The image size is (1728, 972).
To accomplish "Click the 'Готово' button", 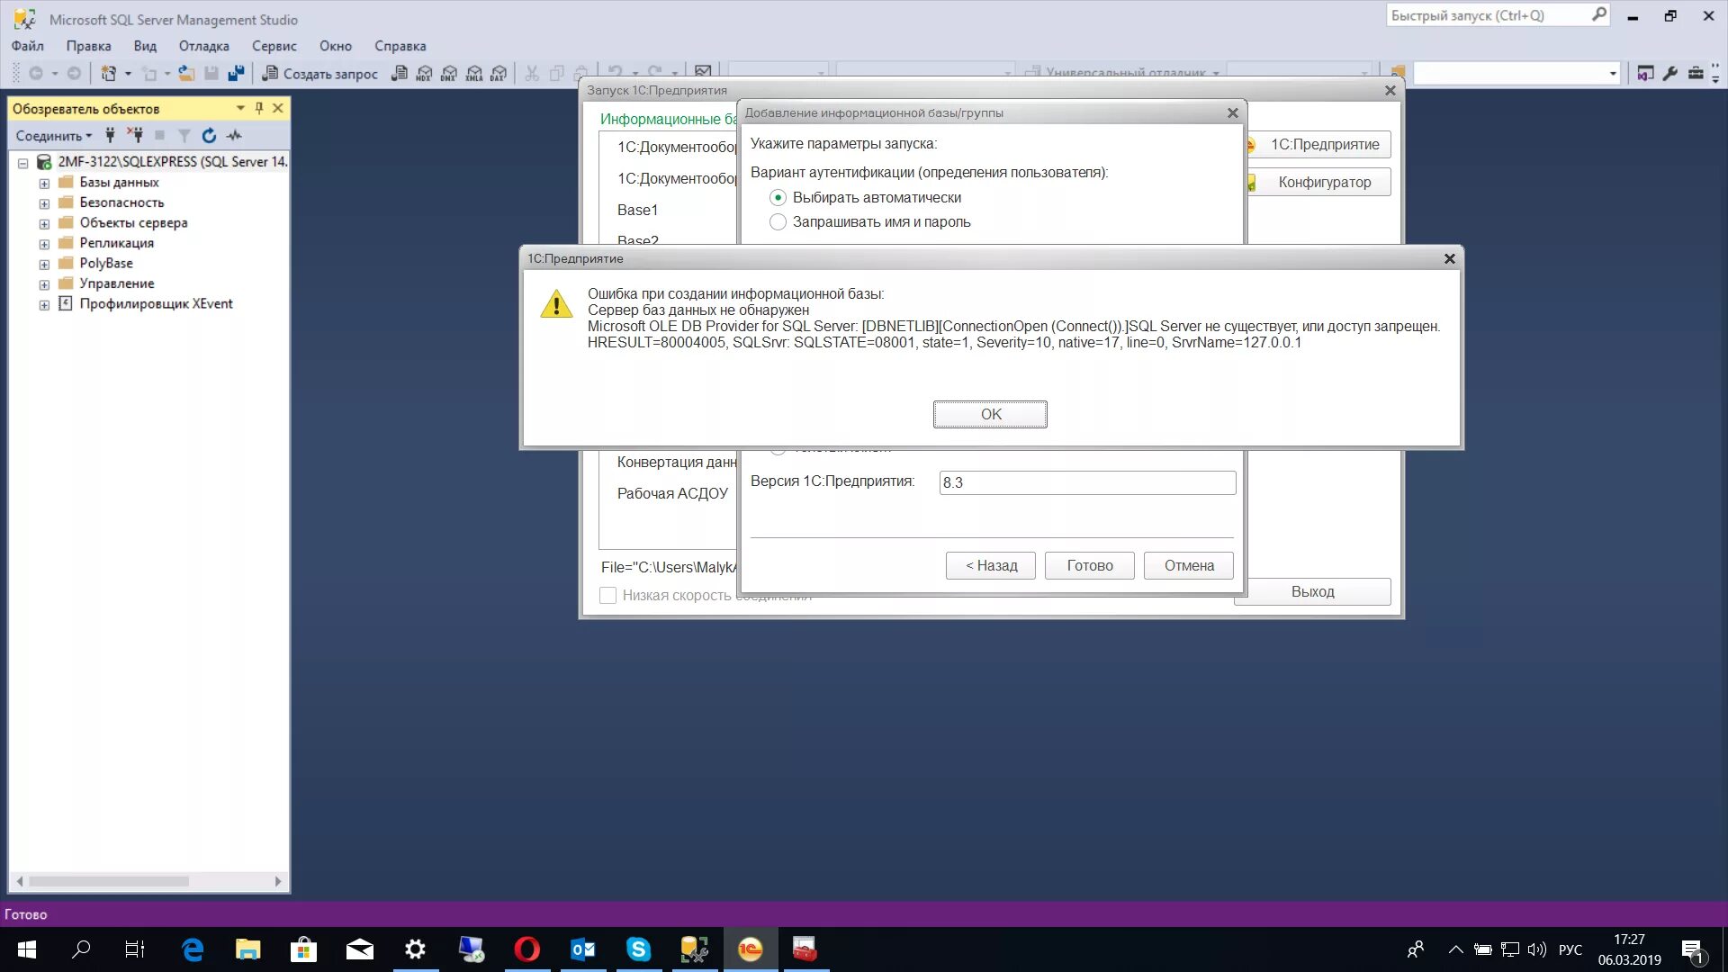I will coord(1089,566).
